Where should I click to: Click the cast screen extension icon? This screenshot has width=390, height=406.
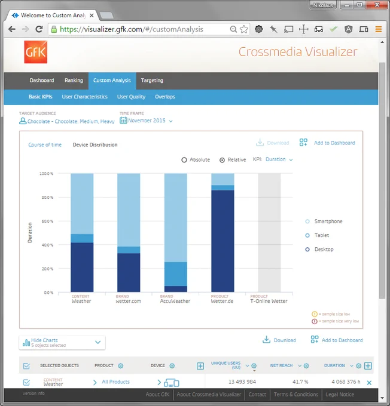point(288,29)
